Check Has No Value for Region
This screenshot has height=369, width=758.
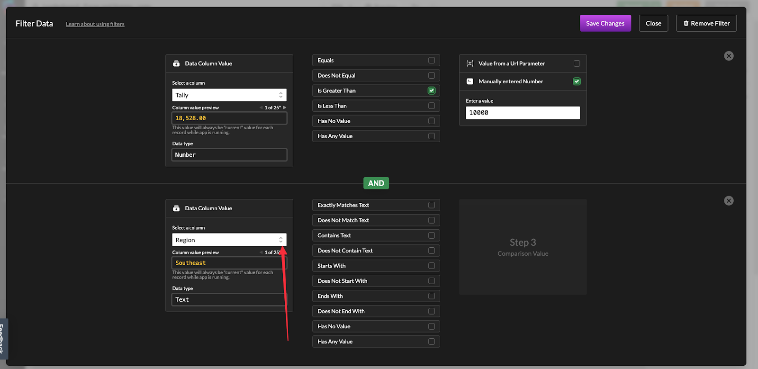[x=432, y=326]
